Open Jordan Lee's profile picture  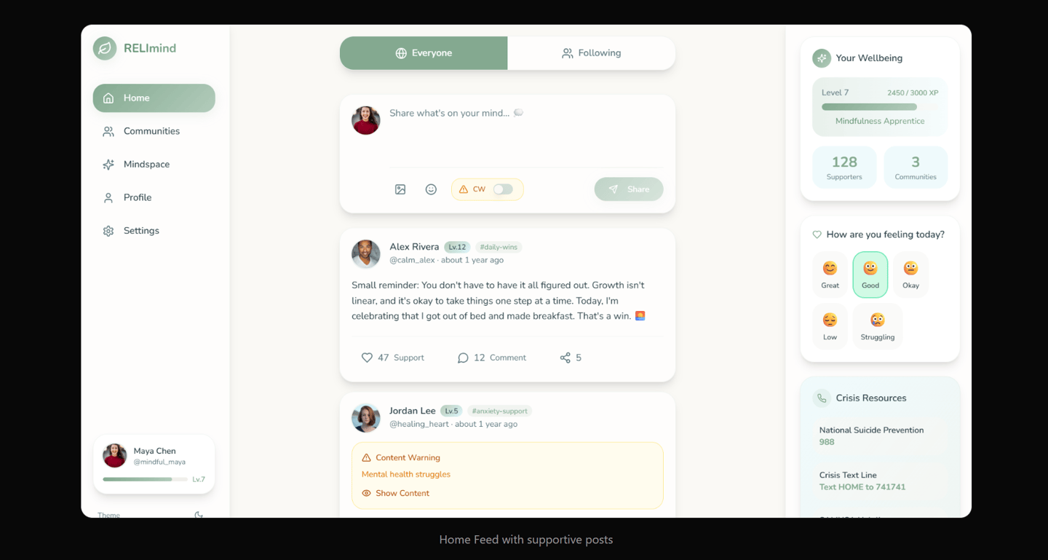click(x=366, y=419)
